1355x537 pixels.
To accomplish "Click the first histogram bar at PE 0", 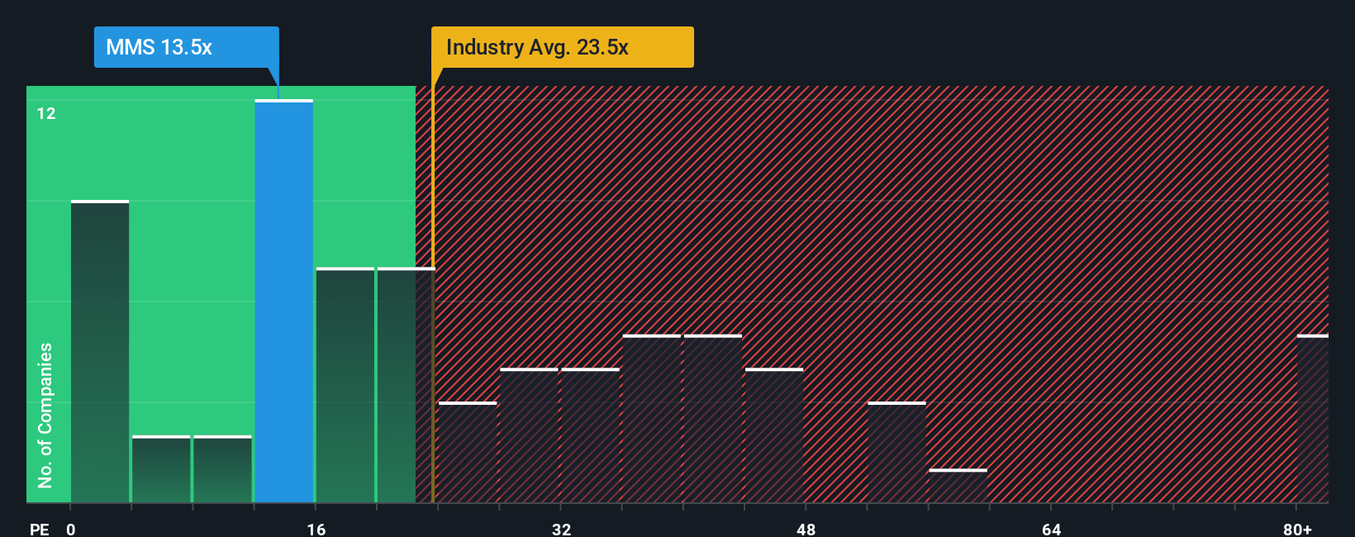I will (100, 351).
